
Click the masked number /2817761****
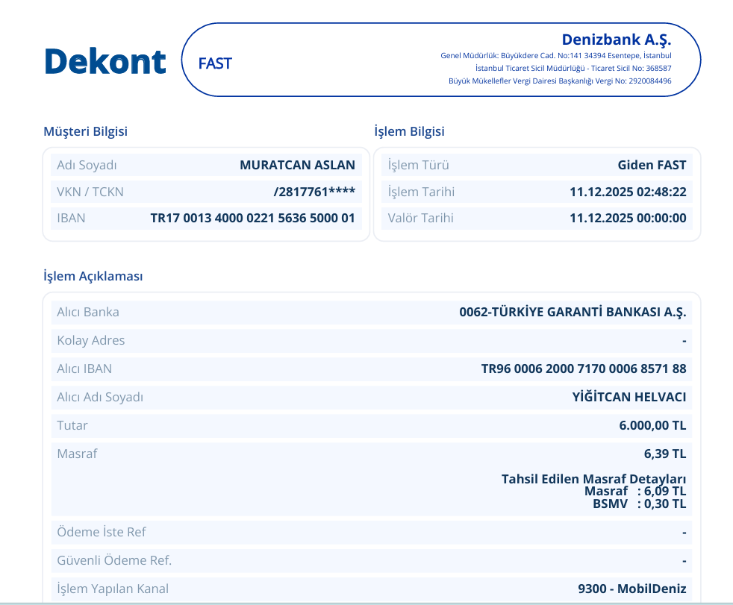coord(314,192)
